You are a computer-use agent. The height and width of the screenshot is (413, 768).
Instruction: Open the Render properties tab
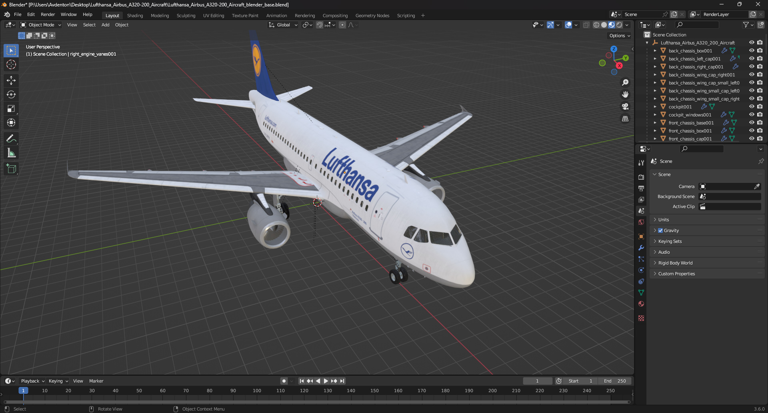click(x=641, y=177)
